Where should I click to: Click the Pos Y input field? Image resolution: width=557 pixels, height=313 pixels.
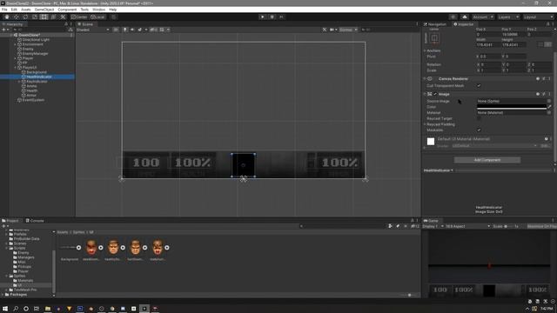(513, 35)
